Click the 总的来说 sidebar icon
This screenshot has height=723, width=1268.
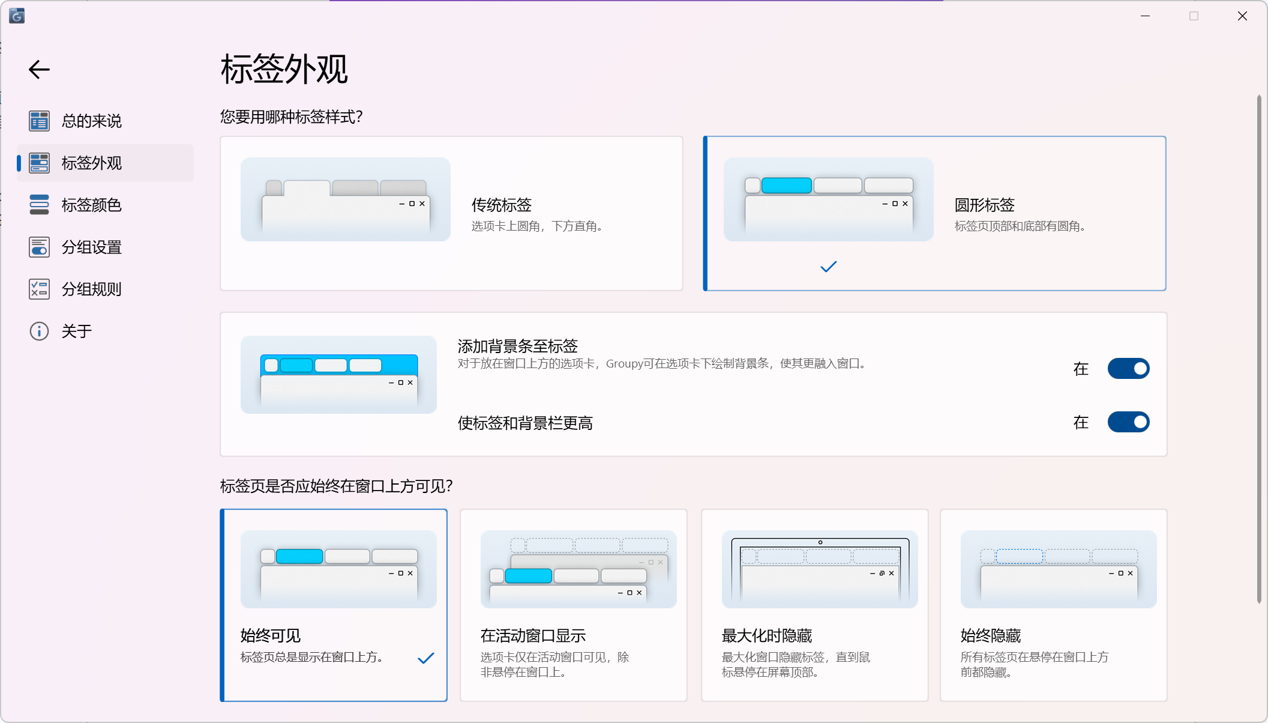39,121
